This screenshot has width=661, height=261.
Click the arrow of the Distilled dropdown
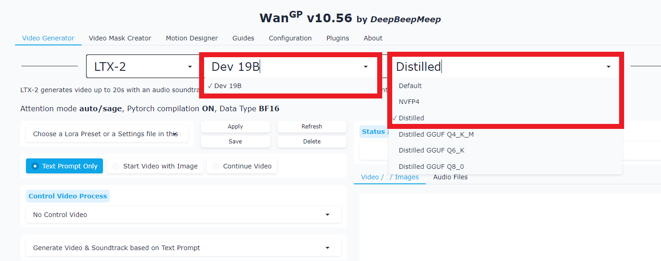[x=608, y=67]
